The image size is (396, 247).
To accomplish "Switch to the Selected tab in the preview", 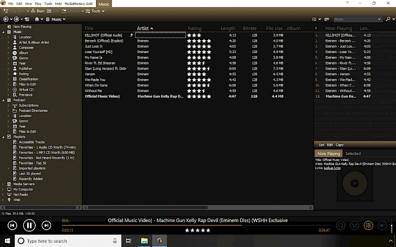I will pyautogui.click(x=353, y=153).
